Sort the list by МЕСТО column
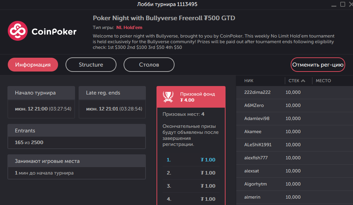 [x=323, y=81]
